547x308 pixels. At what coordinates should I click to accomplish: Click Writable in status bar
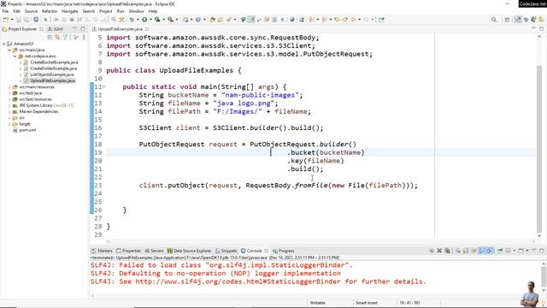(317, 303)
